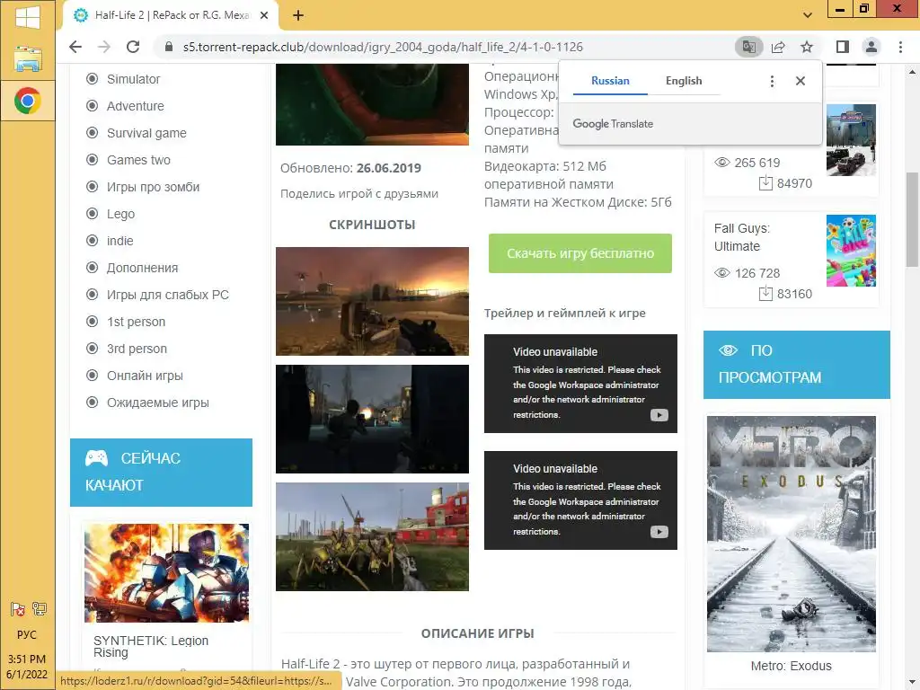Open Игры про зомби category link
The width and height of the screenshot is (920, 690).
(153, 187)
